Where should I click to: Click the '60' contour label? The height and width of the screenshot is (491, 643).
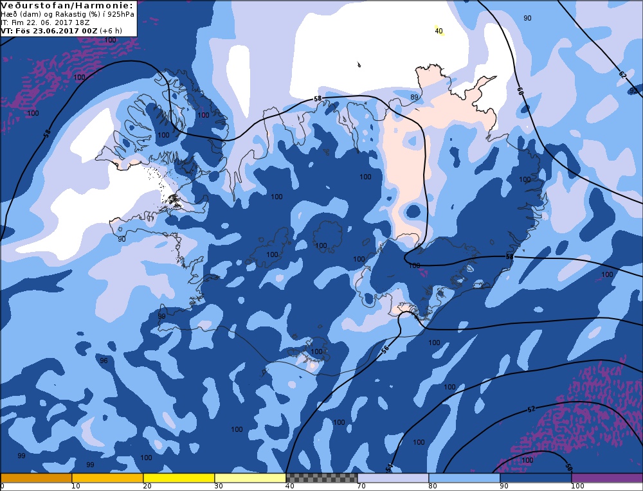520,92
